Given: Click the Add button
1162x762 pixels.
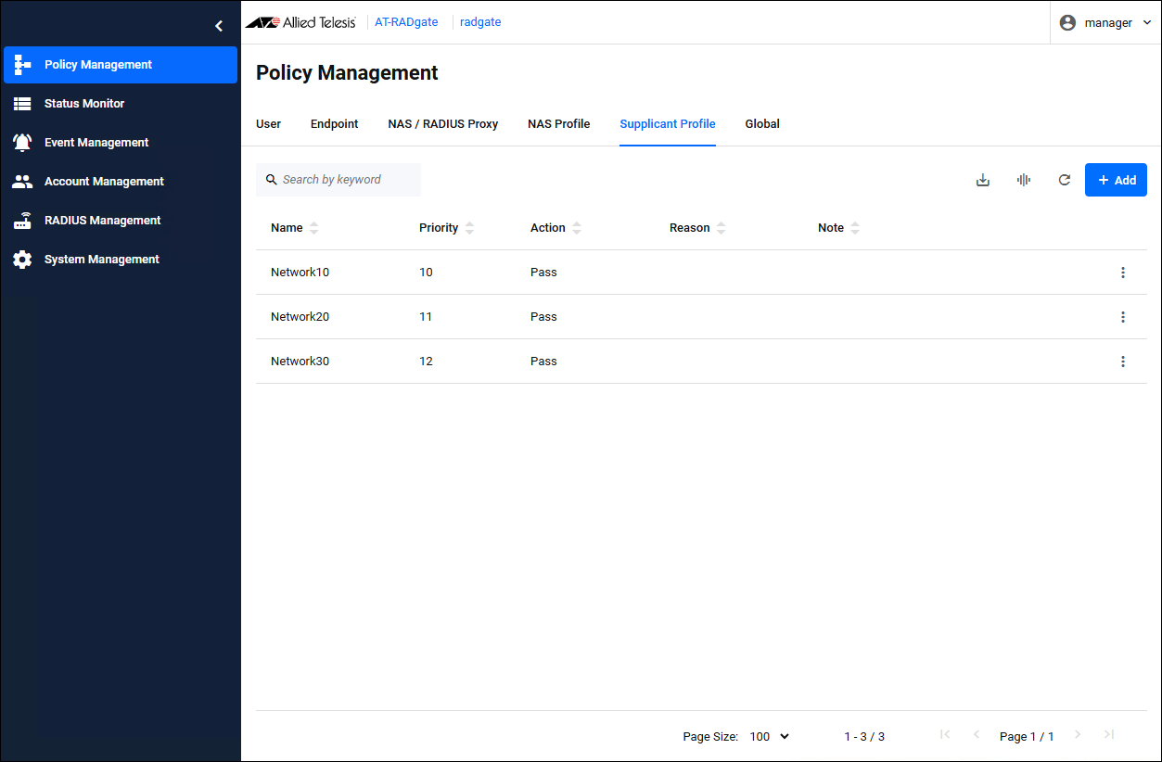Looking at the screenshot, I should [x=1116, y=180].
